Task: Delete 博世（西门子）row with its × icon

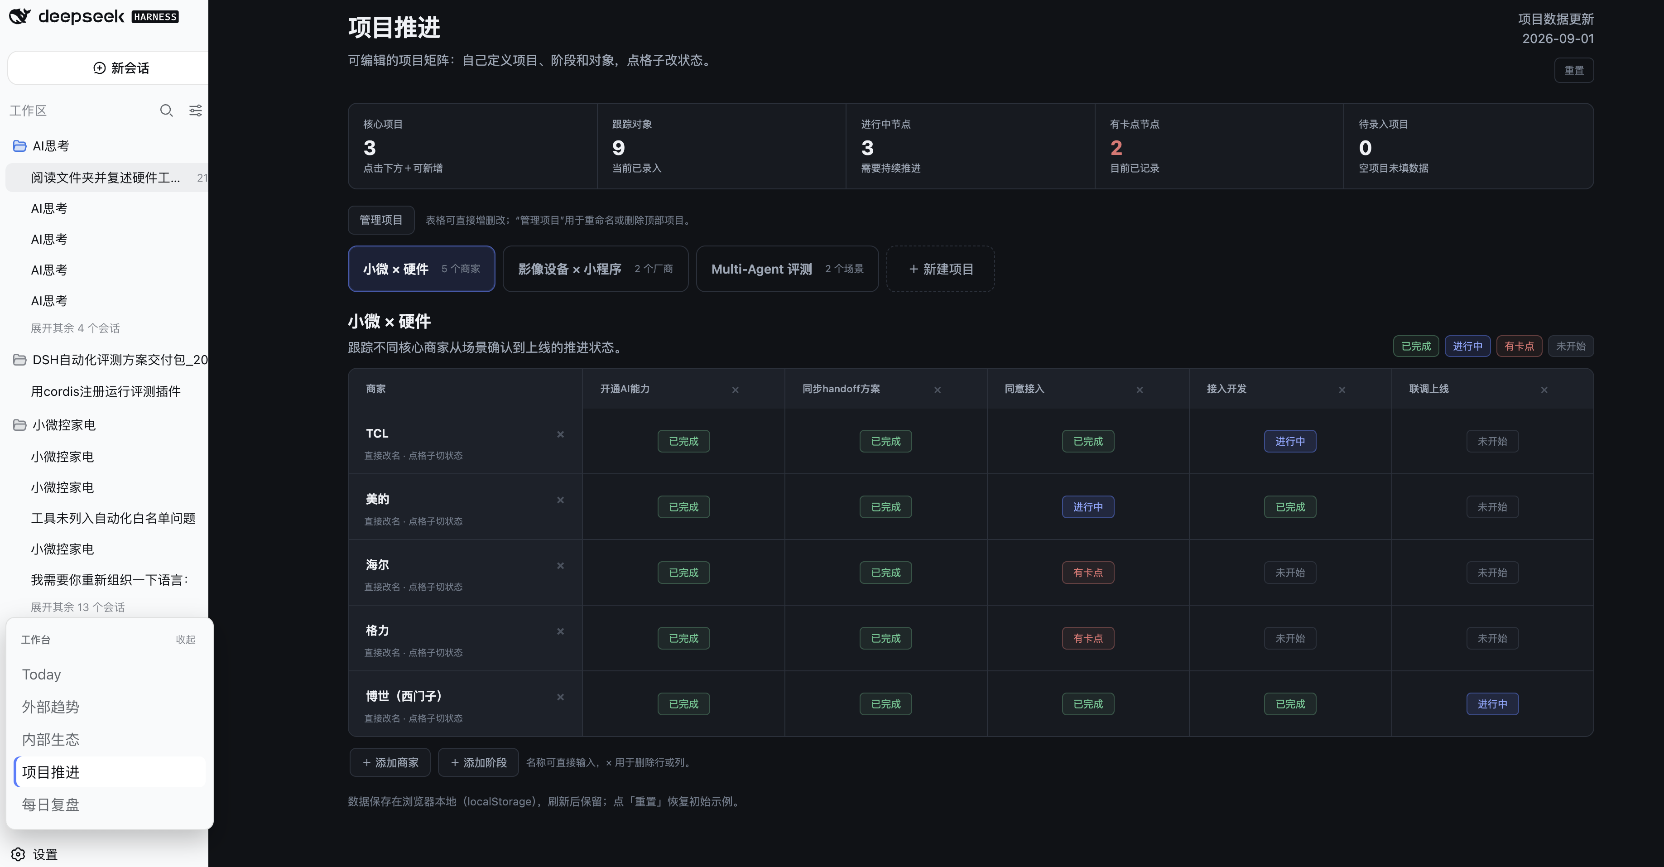Action: pos(560,697)
